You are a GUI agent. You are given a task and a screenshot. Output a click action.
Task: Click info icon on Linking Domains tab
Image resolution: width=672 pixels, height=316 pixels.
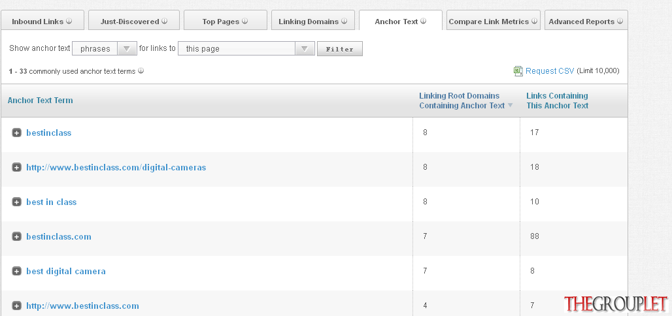(x=344, y=21)
